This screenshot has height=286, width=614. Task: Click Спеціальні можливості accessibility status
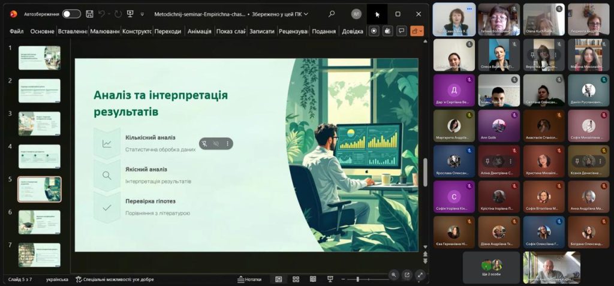point(115,279)
